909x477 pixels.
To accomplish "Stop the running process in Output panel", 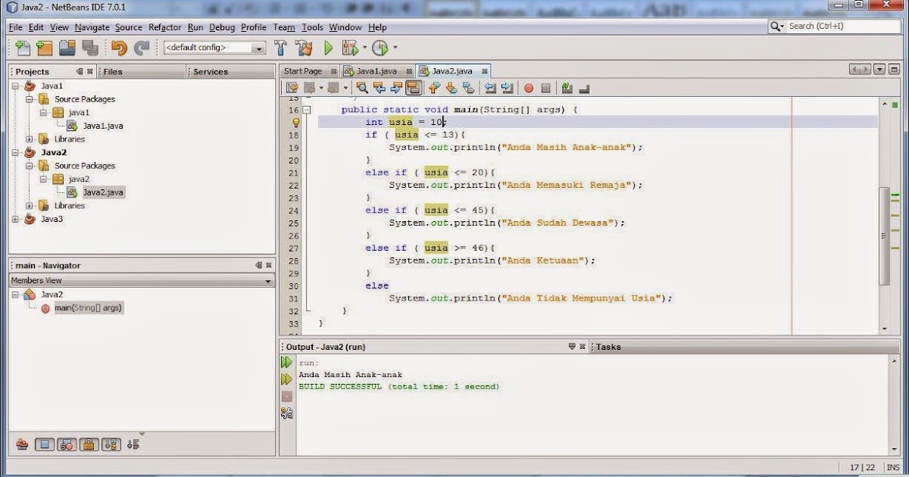I will click(x=286, y=396).
